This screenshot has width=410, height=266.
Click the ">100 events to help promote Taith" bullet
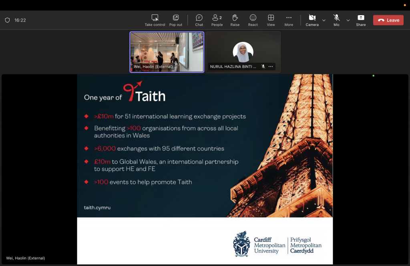coord(143,182)
